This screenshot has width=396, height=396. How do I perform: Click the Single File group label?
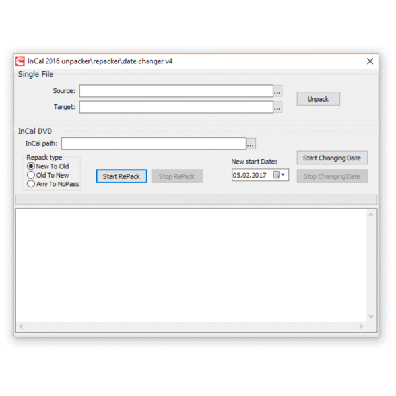tap(36, 74)
